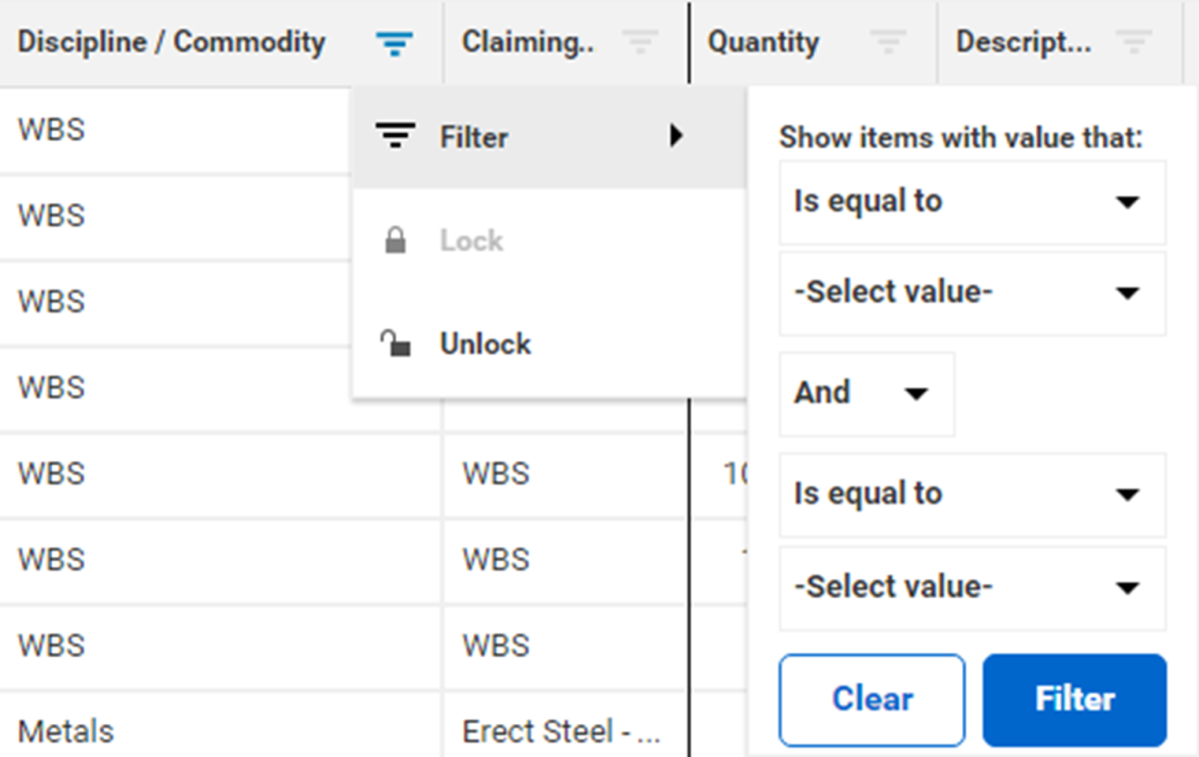Viewport: 1199px width, 757px height.
Task: Click the Claiming column filter icon
Action: pyautogui.click(x=639, y=43)
